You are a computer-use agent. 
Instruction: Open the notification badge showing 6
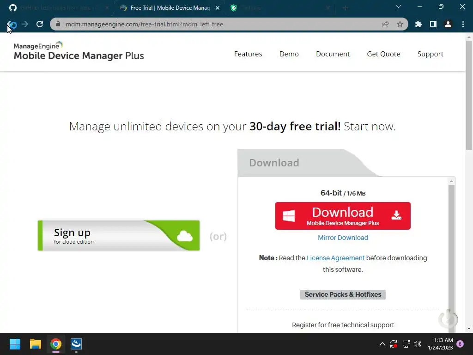coord(460,344)
